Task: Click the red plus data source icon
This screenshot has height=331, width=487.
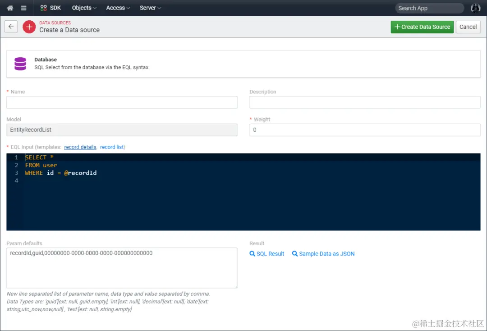Action: (x=29, y=27)
